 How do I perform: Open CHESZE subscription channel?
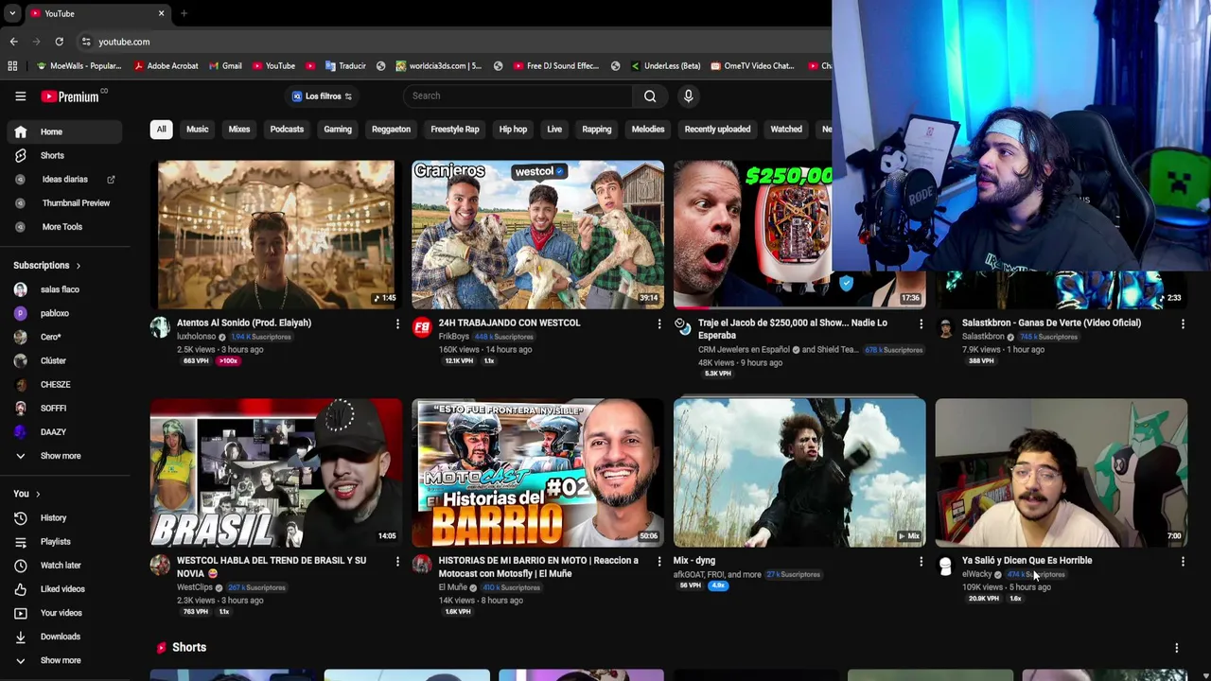[x=62, y=384]
